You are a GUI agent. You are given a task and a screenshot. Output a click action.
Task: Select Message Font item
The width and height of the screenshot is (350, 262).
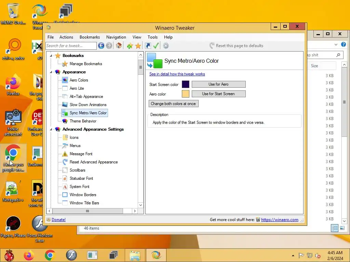pos(81,154)
